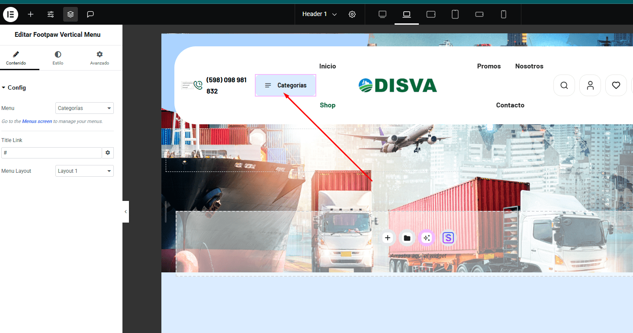This screenshot has height=333, width=633.
Task: Open Elementor AI sparkle button
Action: point(427,238)
